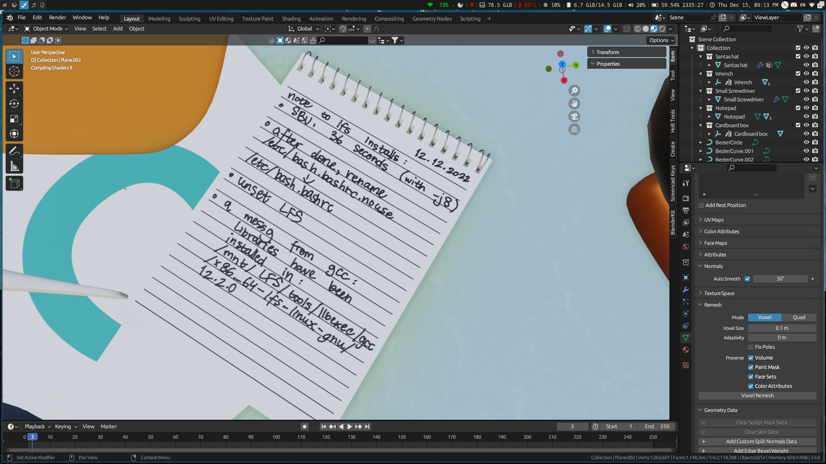The image size is (826, 464).
Task: Open the Render menu
Action: pyautogui.click(x=57, y=18)
